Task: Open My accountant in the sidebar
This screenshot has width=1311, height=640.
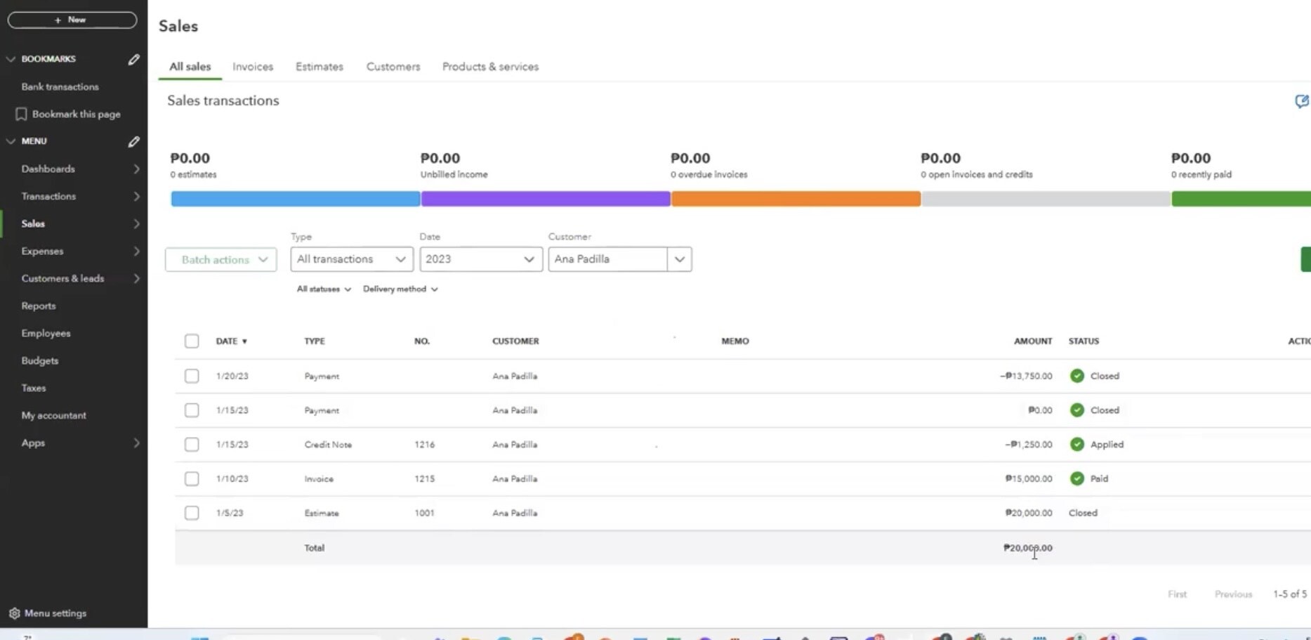Action: (x=54, y=416)
